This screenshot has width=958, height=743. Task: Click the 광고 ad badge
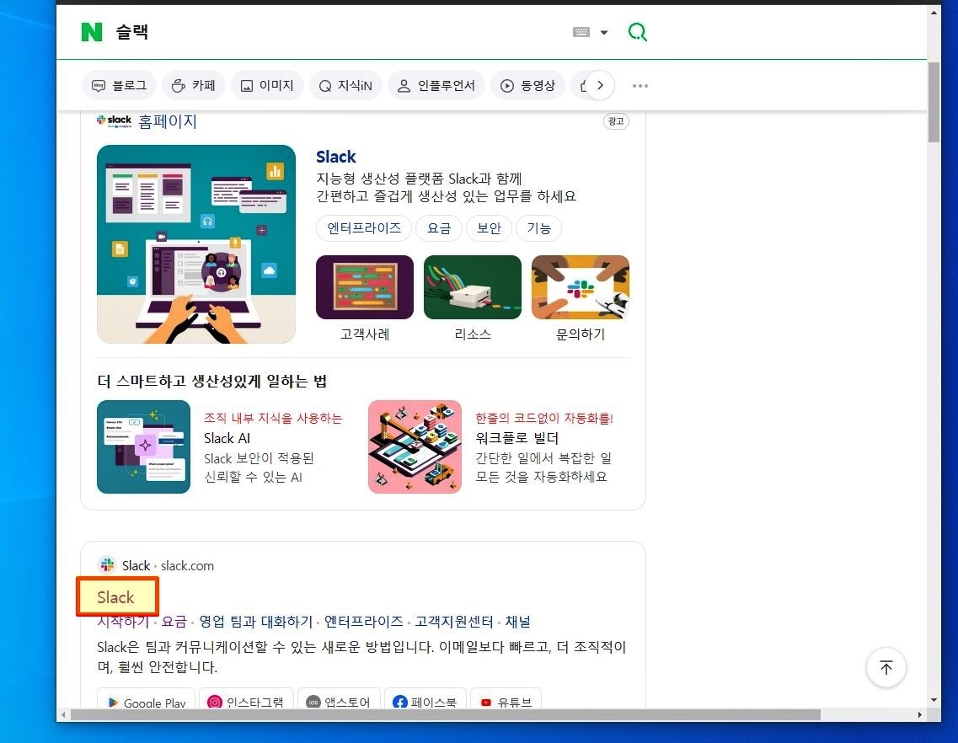click(616, 121)
